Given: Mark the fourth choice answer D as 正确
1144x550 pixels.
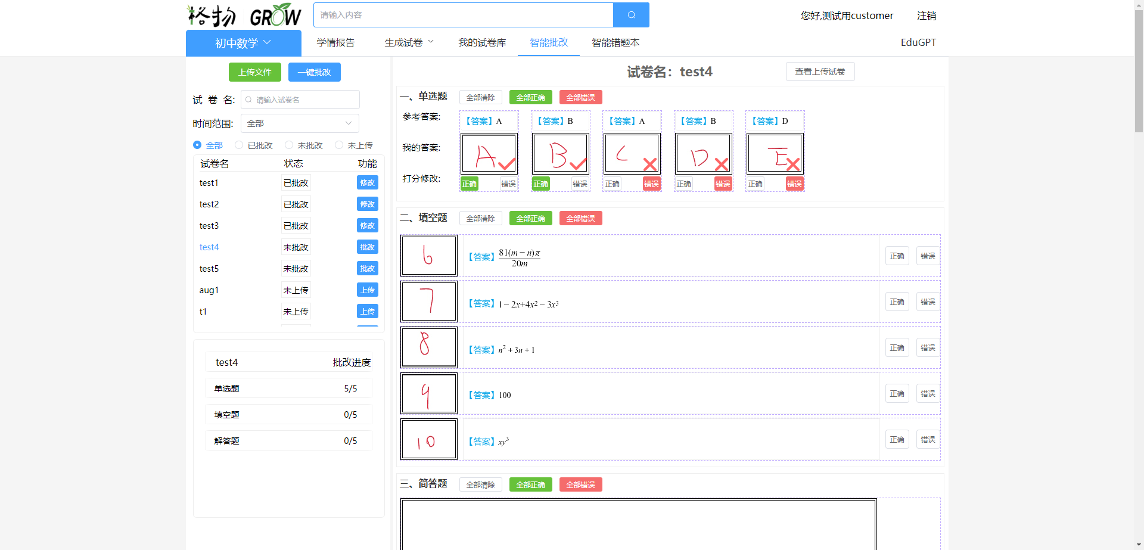Looking at the screenshot, I should coord(684,184).
